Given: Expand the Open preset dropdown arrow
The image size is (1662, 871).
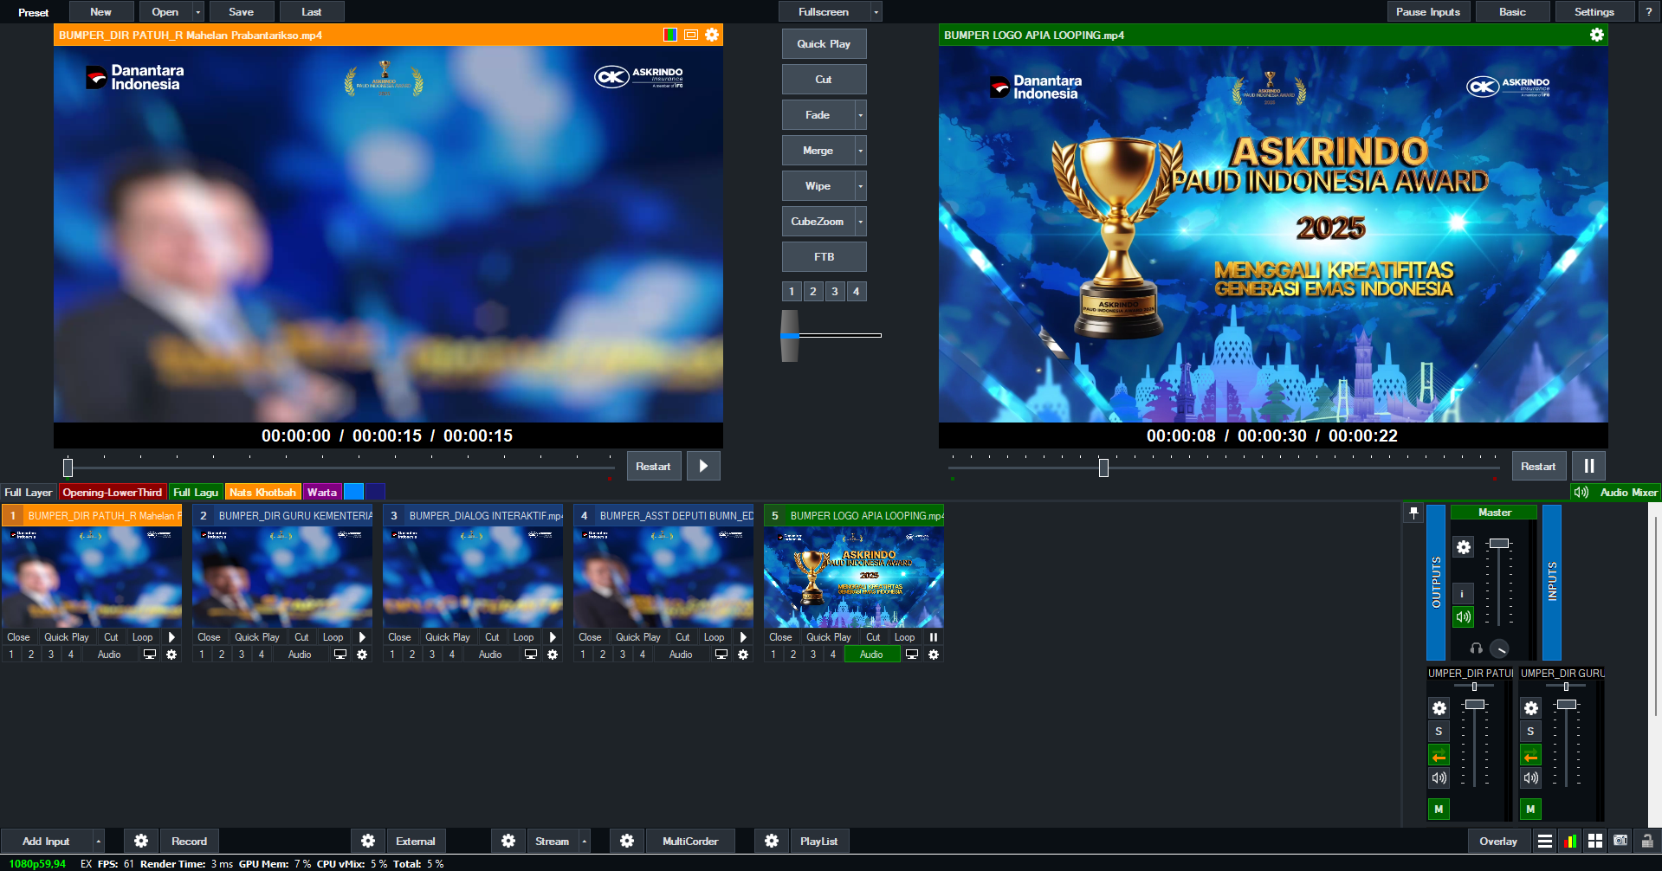Looking at the screenshot, I should tap(198, 12).
